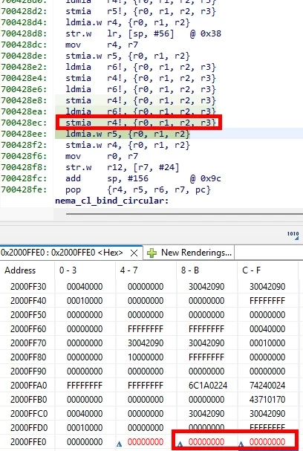Click the 74240024 memory cell
Image resolution: width=303 pixels, height=451 pixels.
coord(267,386)
